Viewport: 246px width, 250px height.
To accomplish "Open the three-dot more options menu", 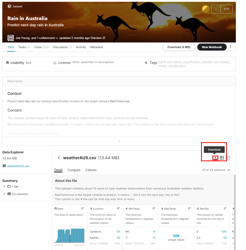I will click(231, 47).
